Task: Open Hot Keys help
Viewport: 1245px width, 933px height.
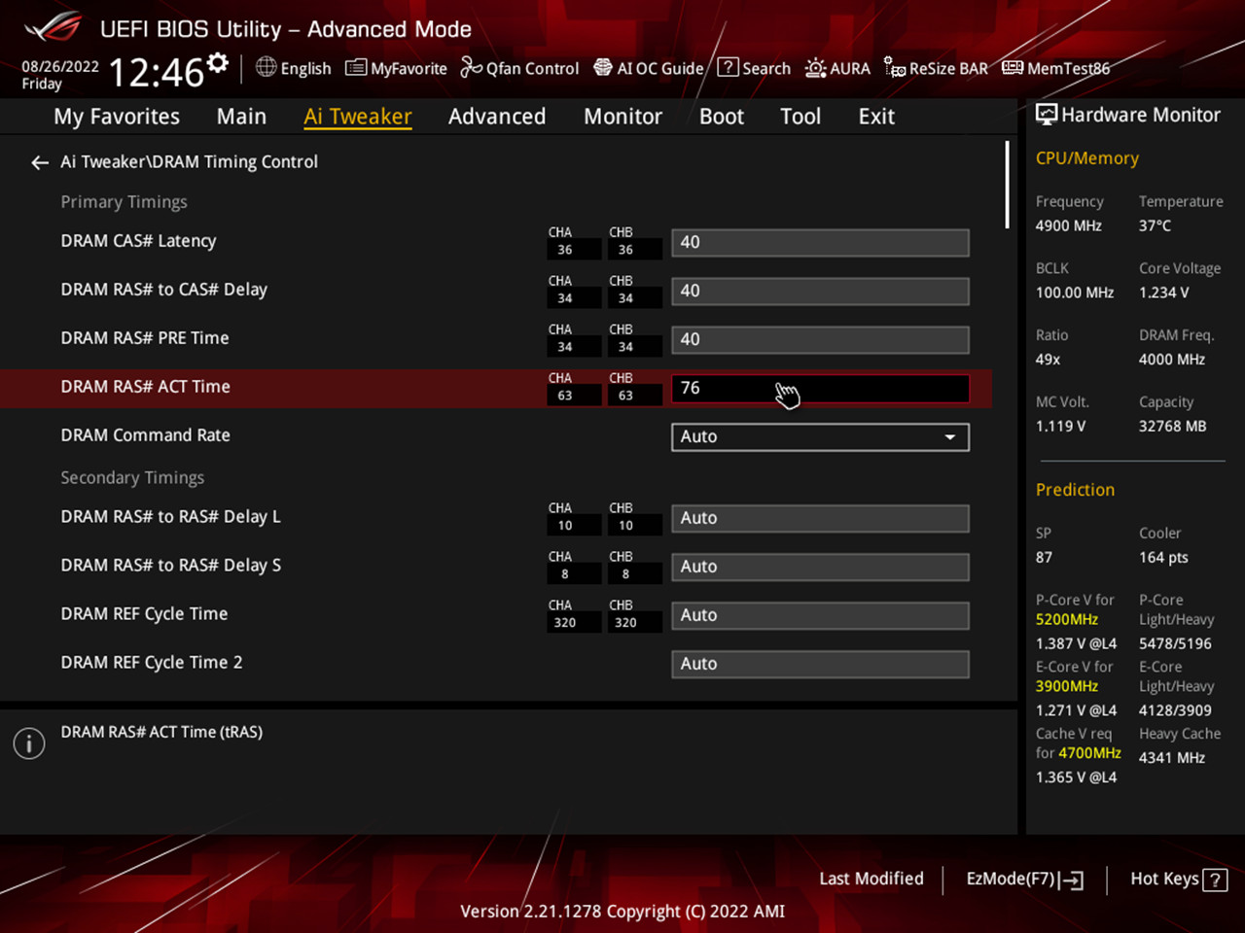Action: tap(1178, 879)
